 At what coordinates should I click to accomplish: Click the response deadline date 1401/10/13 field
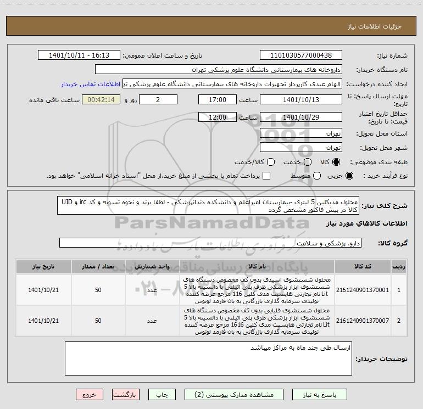pyautogui.click(x=301, y=100)
